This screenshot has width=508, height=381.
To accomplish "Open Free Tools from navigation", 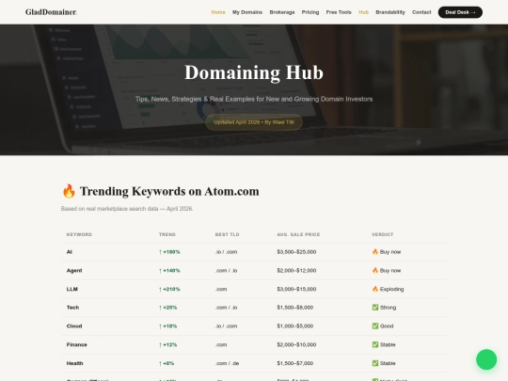I will (339, 12).
